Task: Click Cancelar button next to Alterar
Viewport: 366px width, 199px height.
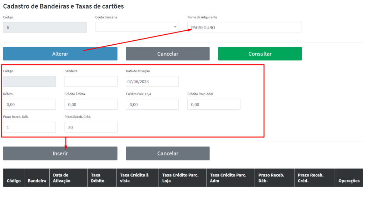Action: (x=168, y=54)
